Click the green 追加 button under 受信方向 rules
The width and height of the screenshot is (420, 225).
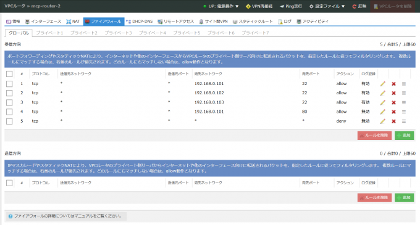[x=404, y=135]
